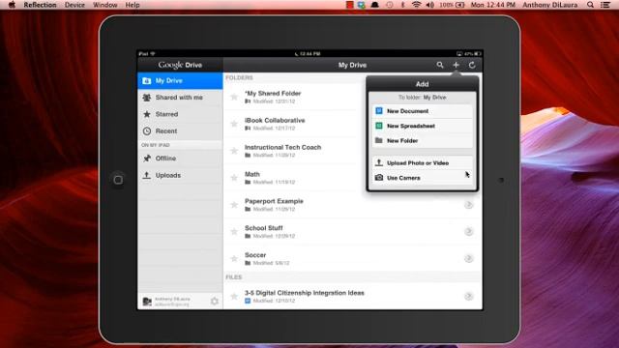This screenshot has height=348, width=619.
Task: Click the Time Machine clock icon
Action: pos(389,5)
